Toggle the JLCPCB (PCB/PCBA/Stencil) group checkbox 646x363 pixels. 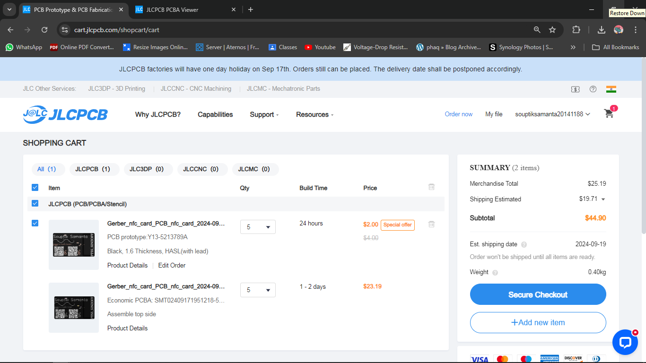[35, 204]
